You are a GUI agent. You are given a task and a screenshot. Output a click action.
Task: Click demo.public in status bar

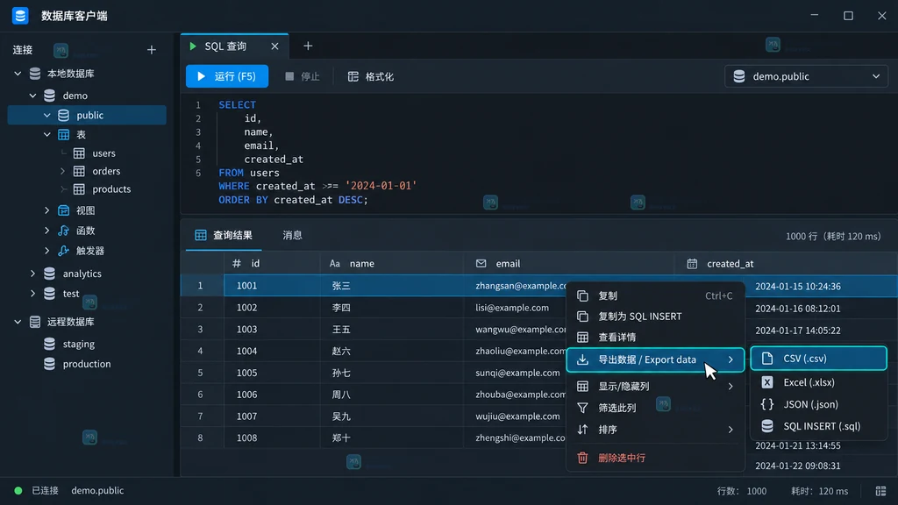(97, 491)
